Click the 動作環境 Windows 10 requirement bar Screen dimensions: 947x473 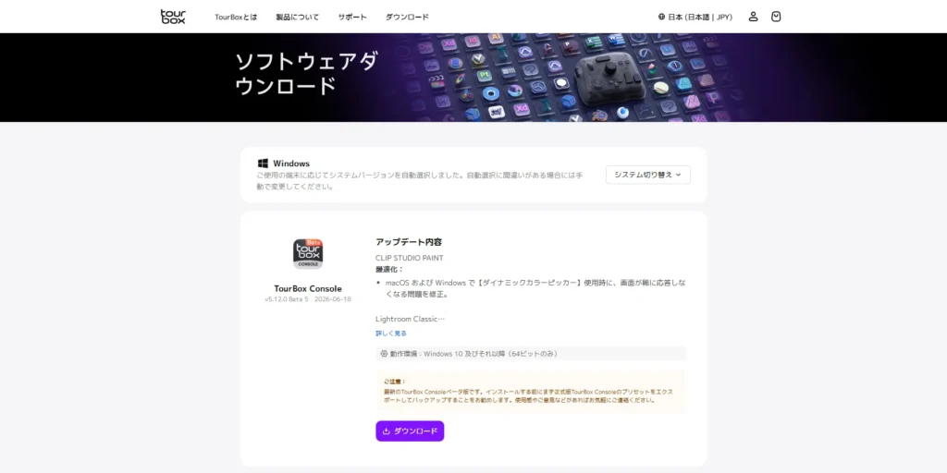click(x=531, y=354)
